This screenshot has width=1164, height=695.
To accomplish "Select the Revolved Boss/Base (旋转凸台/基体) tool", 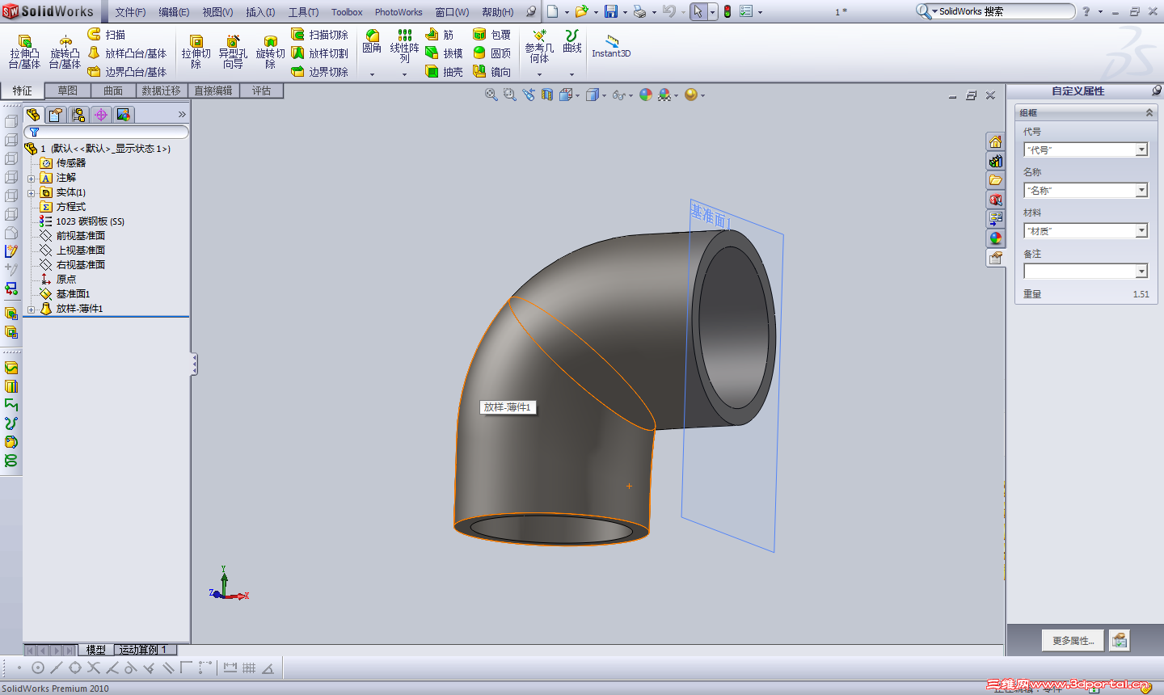I will tap(65, 52).
